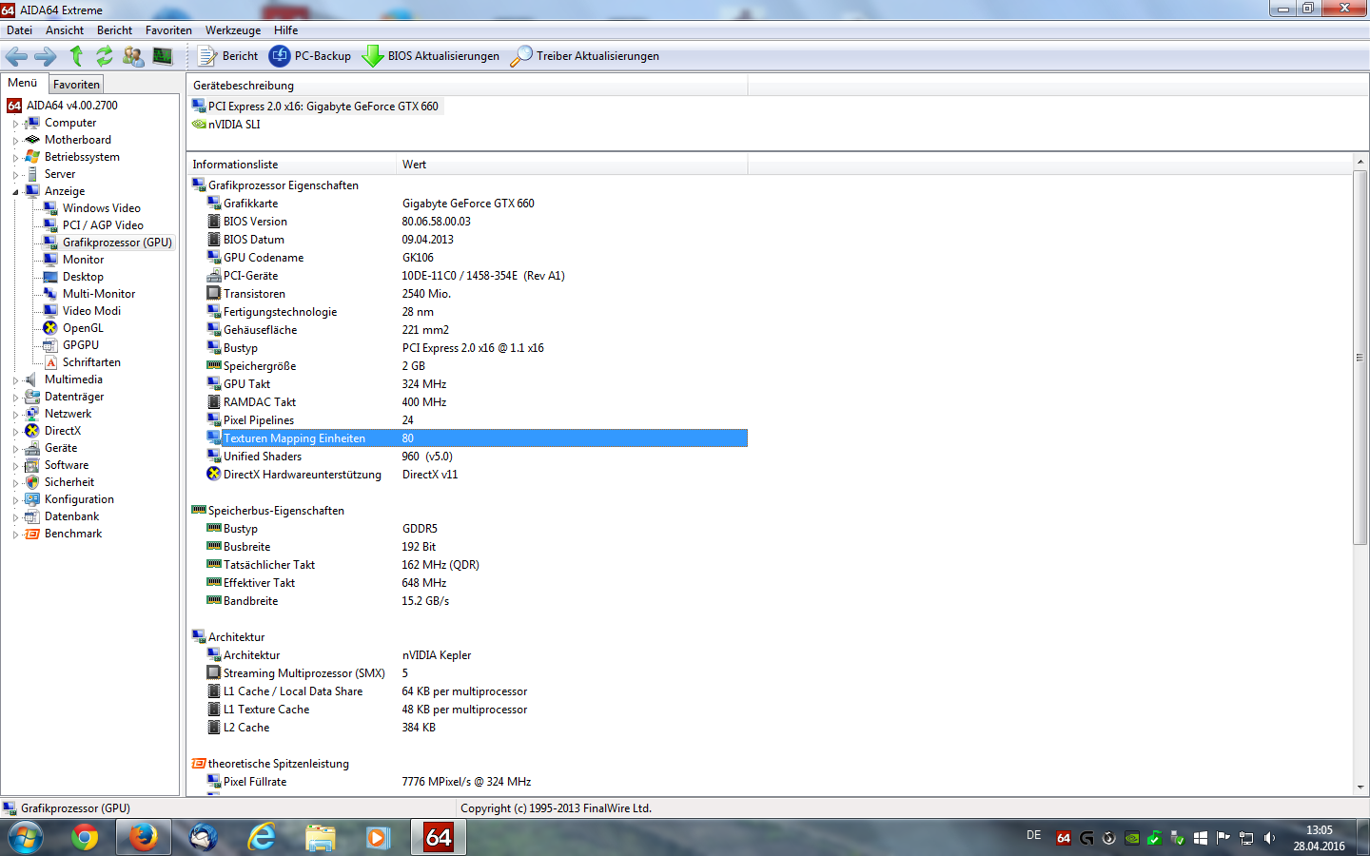Go forward using the blue right arrow
This screenshot has height=856, width=1370.
coord(45,56)
